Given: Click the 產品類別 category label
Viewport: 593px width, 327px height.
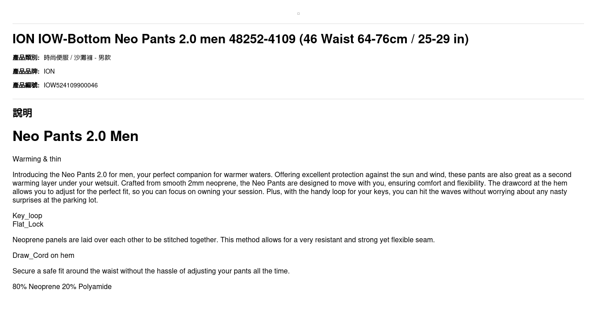Looking at the screenshot, I should 26,58.
